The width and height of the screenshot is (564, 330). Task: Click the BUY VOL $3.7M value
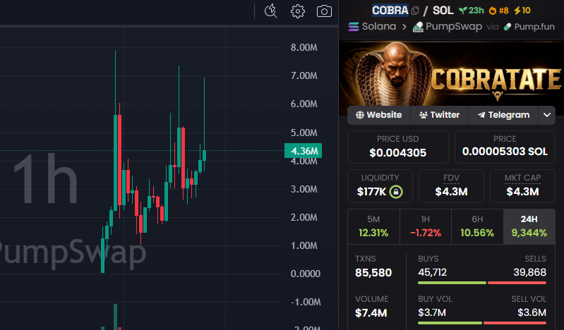click(432, 313)
